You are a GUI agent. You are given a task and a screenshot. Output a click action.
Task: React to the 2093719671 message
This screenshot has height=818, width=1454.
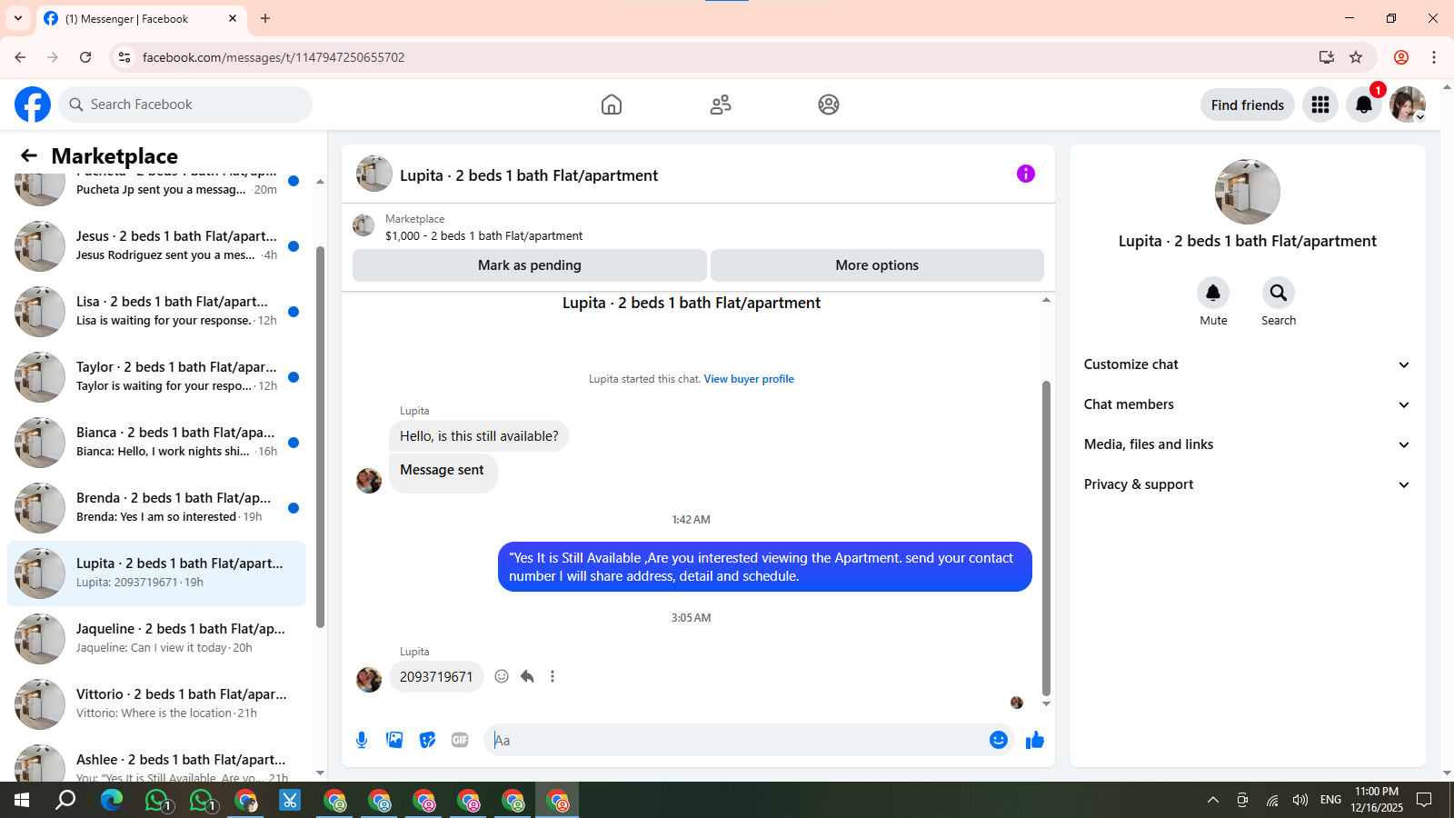pos(502,676)
